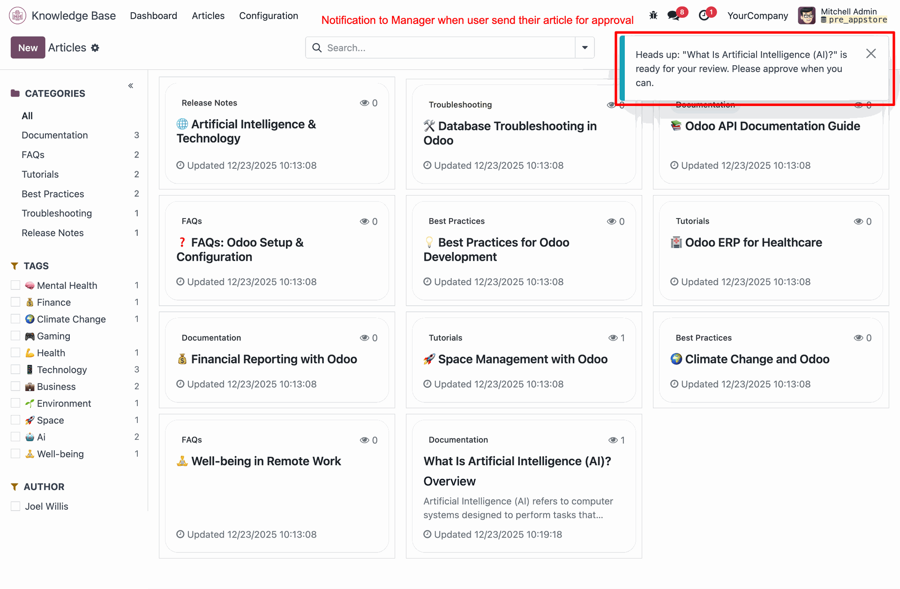The image size is (900, 589).
Task: Collapse the categories side panel
Action: (131, 86)
